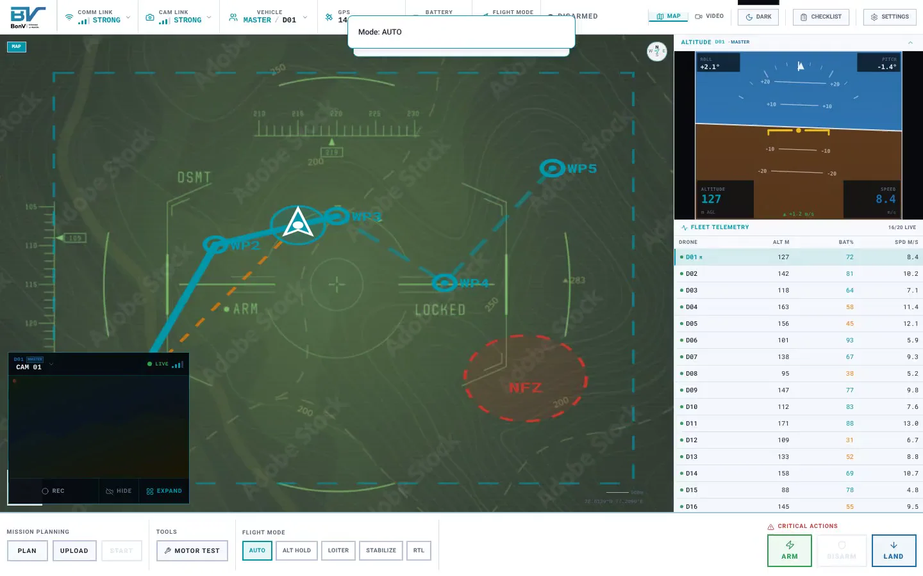Select AUTO flight mode
Screen dimensions: 923x576
(x=257, y=550)
